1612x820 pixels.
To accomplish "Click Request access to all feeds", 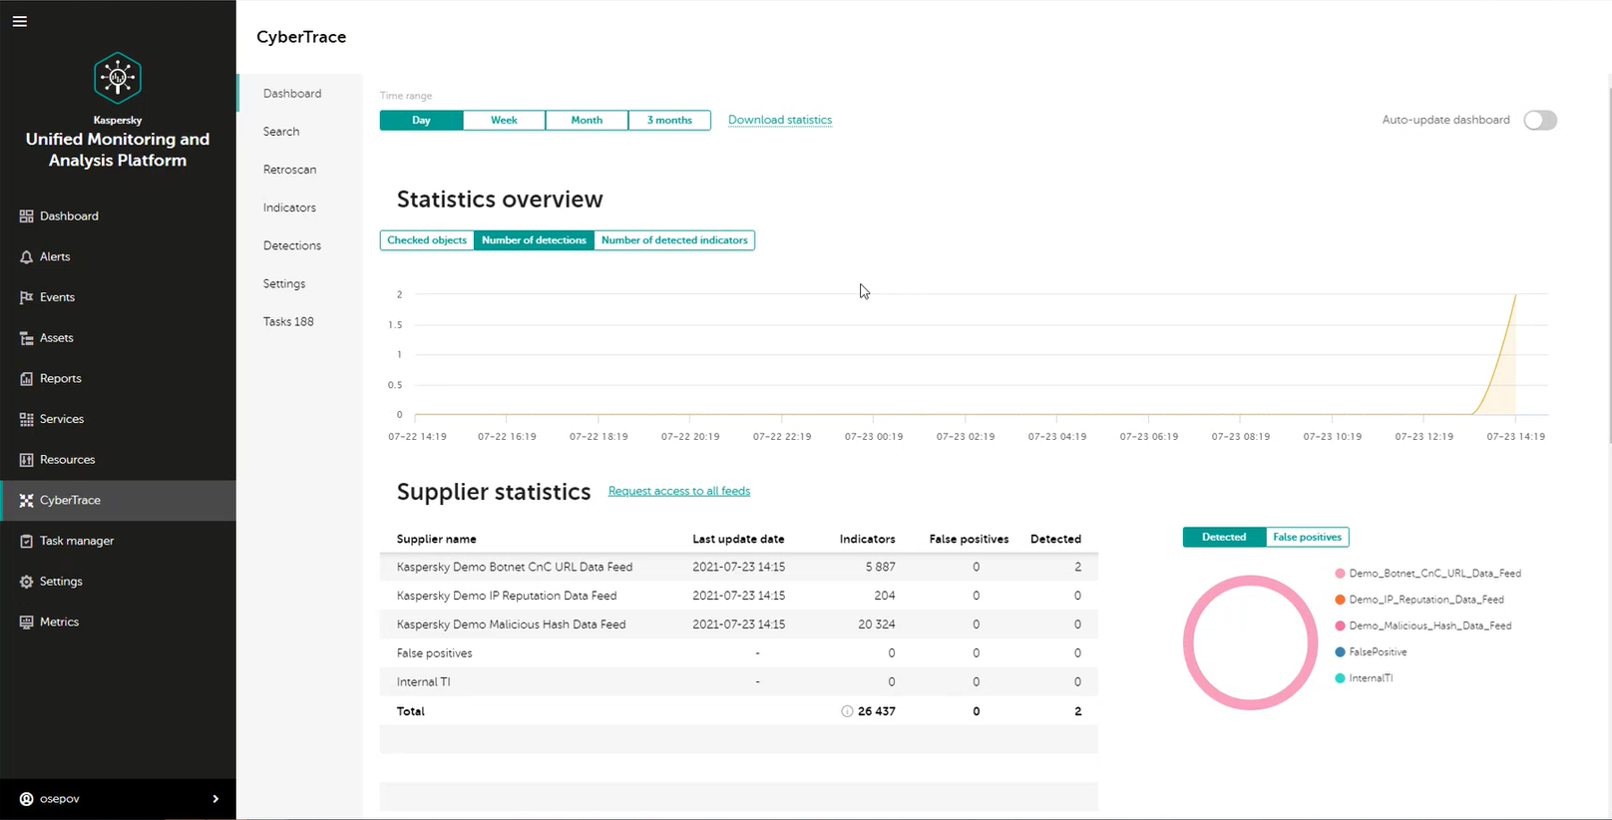I will (679, 491).
